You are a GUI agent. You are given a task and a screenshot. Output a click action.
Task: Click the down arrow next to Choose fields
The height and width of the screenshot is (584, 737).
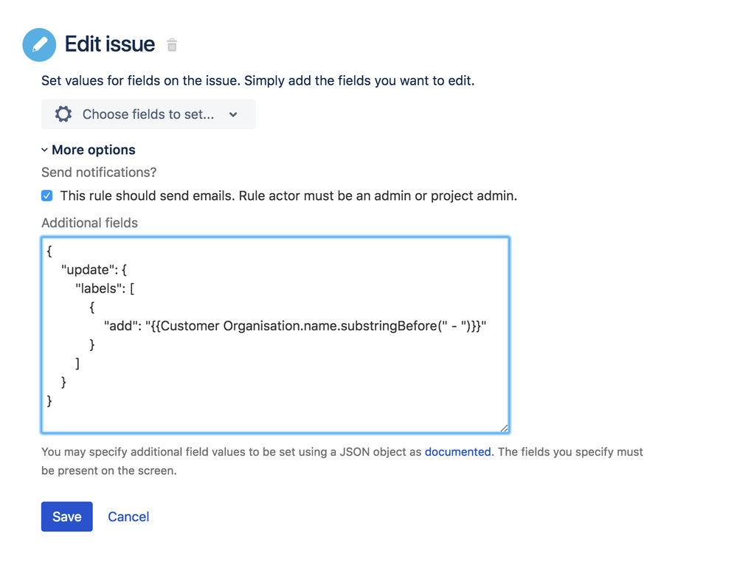pyautogui.click(x=233, y=114)
